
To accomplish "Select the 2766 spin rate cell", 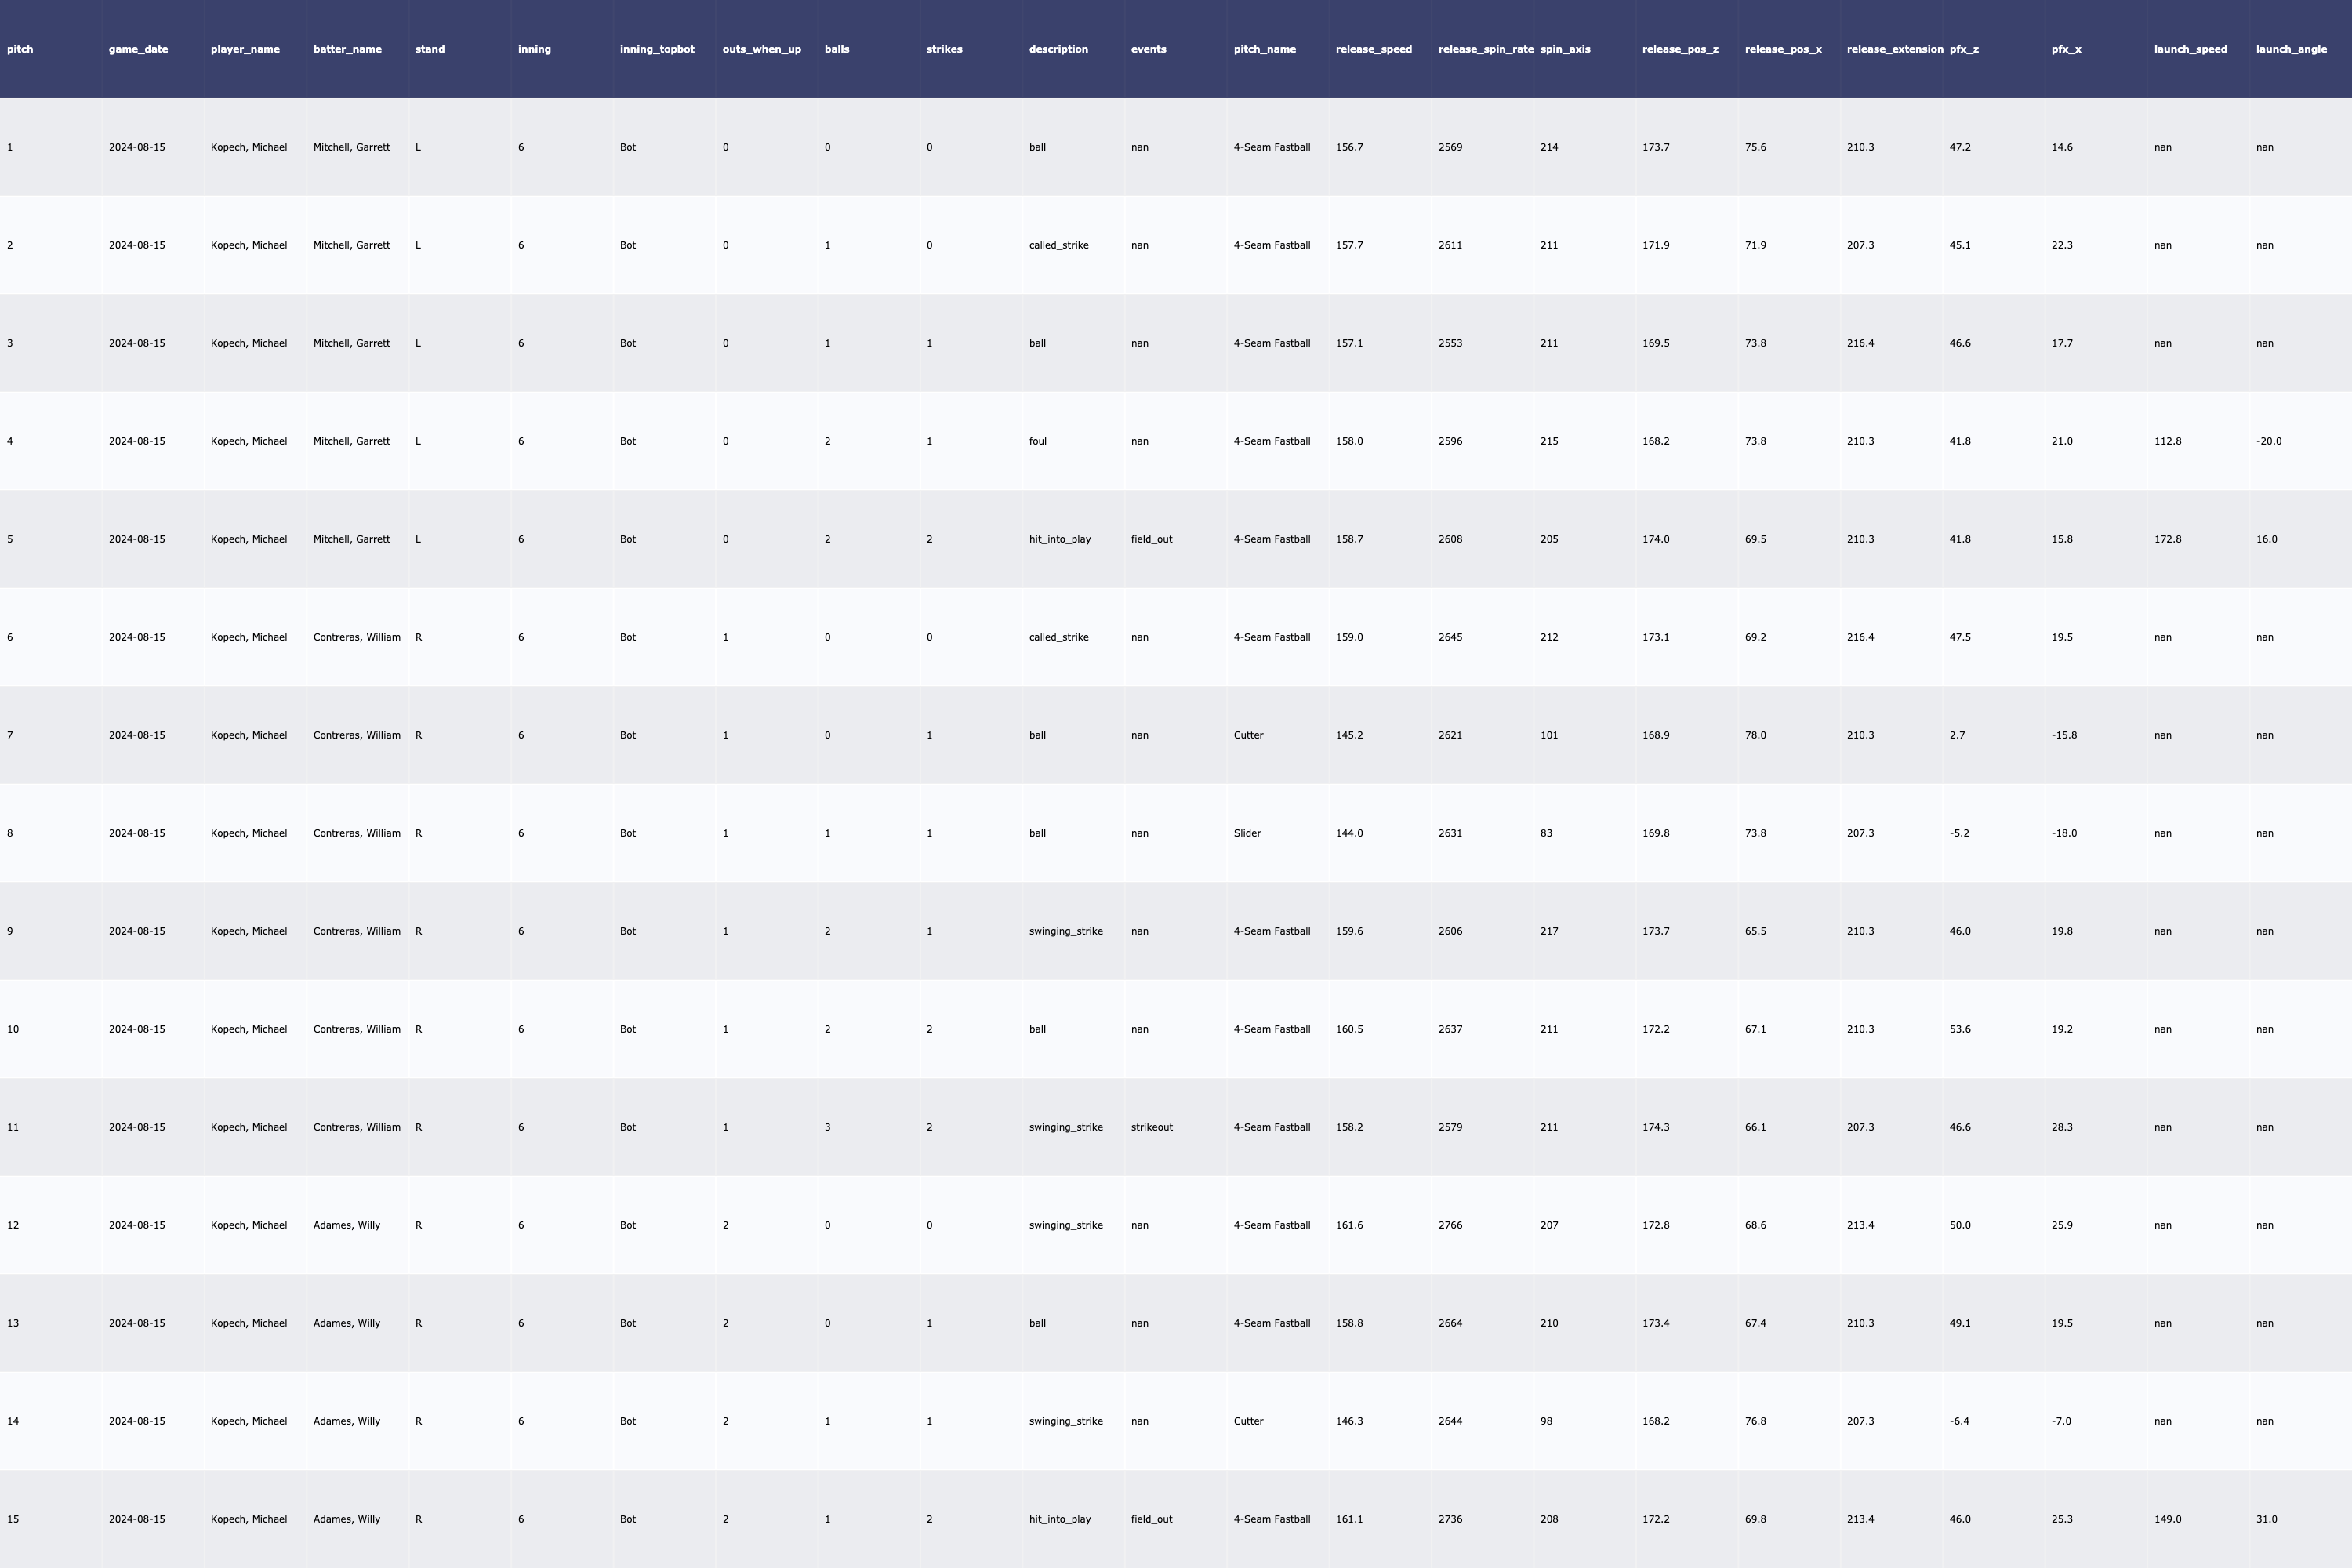I will click(x=1450, y=1225).
